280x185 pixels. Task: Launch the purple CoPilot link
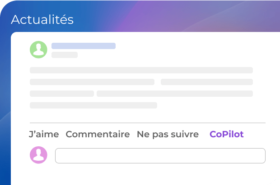pyautogui.click(x=227, y=134)
